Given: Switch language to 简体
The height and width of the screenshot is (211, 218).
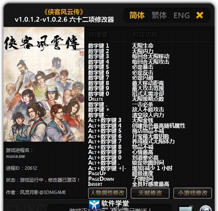Looking at the screenshot, I should pos(137,15).
